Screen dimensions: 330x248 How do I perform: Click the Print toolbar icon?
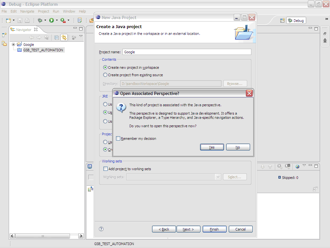(27, 20)
